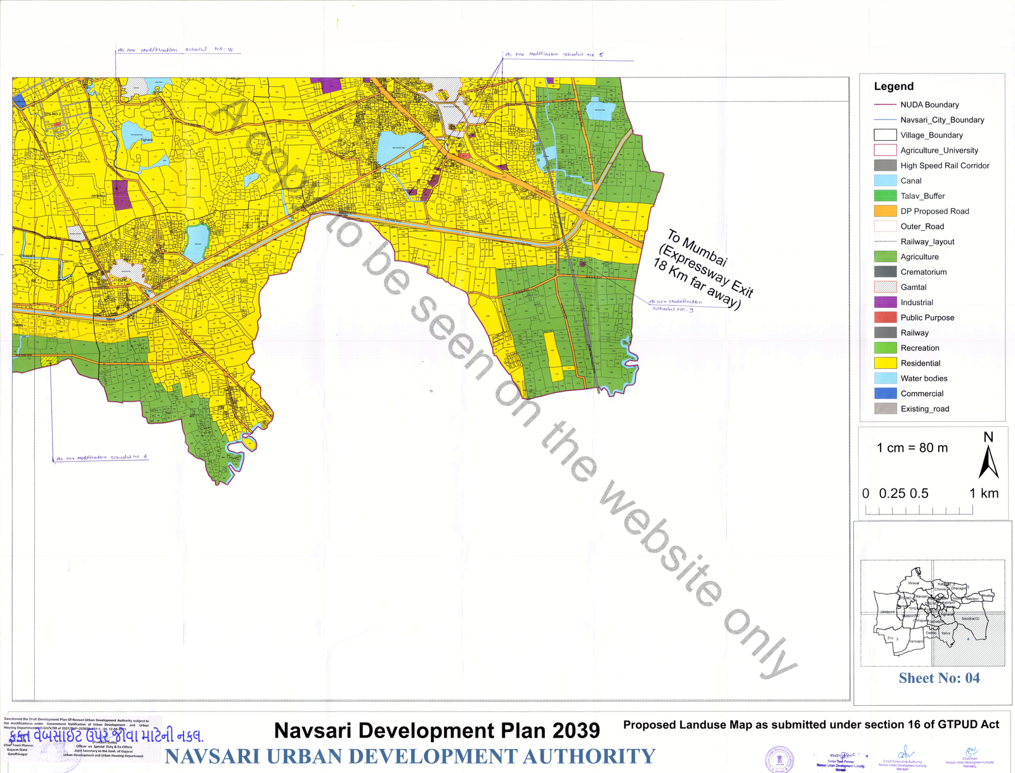Select the DP Proposed Road orange swatch

(x=885, y=211)
